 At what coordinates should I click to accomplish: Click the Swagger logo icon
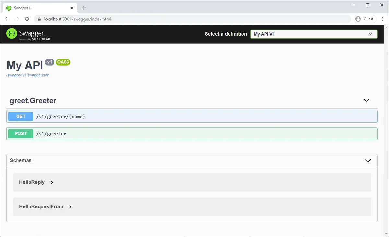pos(11,33)
